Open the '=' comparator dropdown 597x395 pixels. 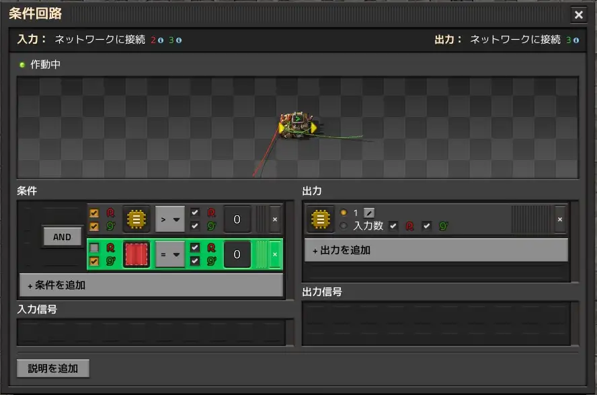coord(170,254)
